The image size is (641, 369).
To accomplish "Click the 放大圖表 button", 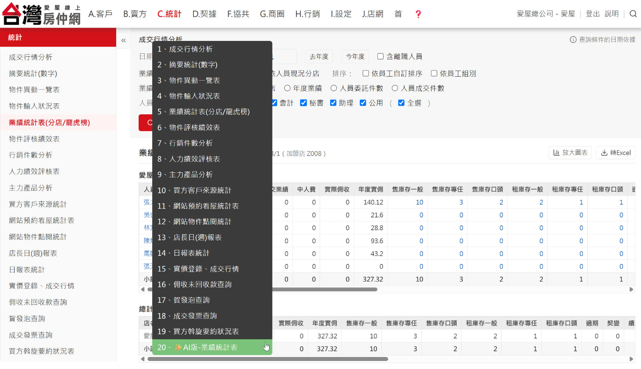I will click(570, 152).
